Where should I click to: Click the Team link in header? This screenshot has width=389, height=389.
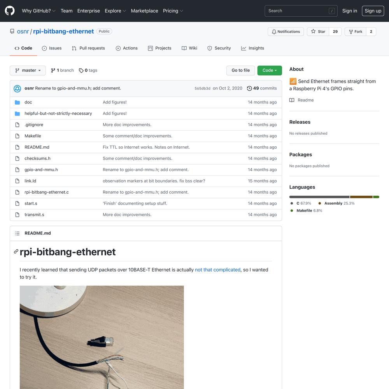click(x=67, y=11)
